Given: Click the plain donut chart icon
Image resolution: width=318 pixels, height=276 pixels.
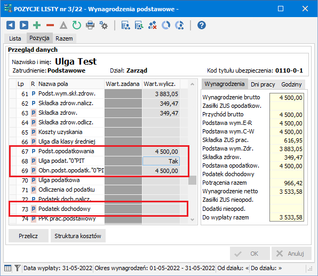Looking at the screenshot, I should click(x=166, y=26).
